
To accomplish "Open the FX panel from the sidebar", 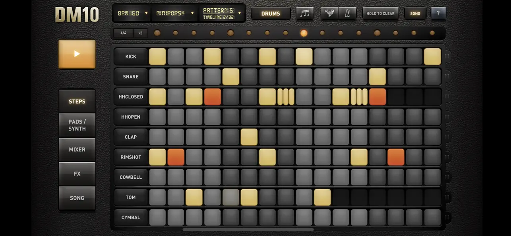I will click(77, 174).
